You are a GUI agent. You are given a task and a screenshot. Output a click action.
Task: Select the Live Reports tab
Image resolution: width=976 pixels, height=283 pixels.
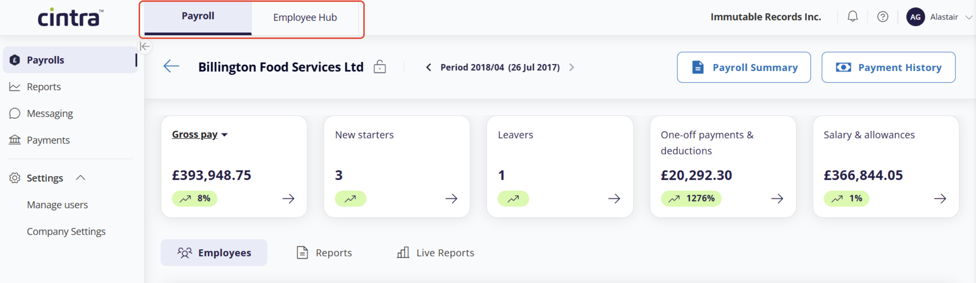click(435, 252)
